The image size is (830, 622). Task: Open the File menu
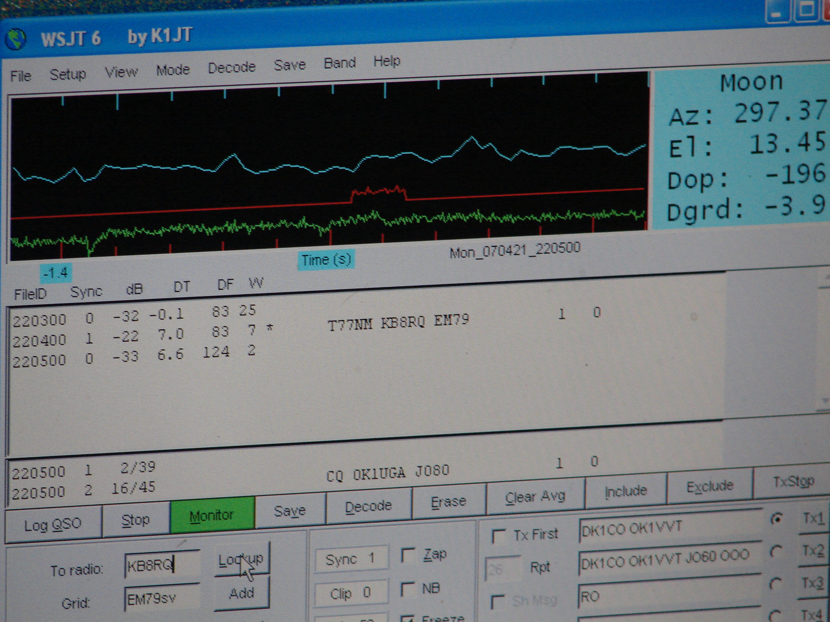coord(20,76)
